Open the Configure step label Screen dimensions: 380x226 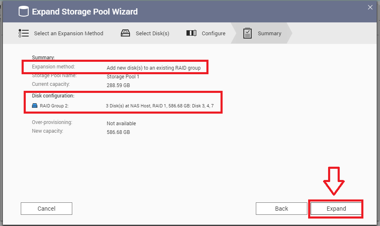point(213,34)
